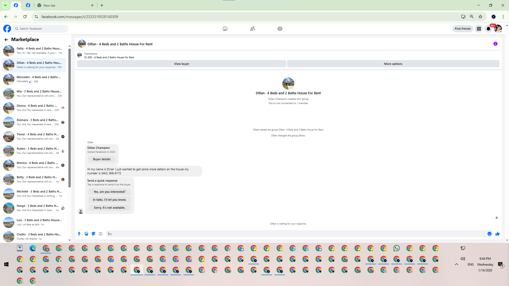This screenshot has width=509, height=286.
Task: Click the voice clip microphone icon
Action: coord(79,234)
